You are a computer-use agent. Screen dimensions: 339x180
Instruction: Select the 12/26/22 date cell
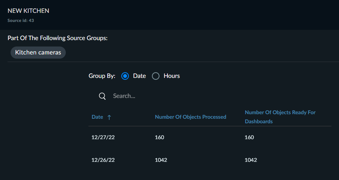[103, 160]
